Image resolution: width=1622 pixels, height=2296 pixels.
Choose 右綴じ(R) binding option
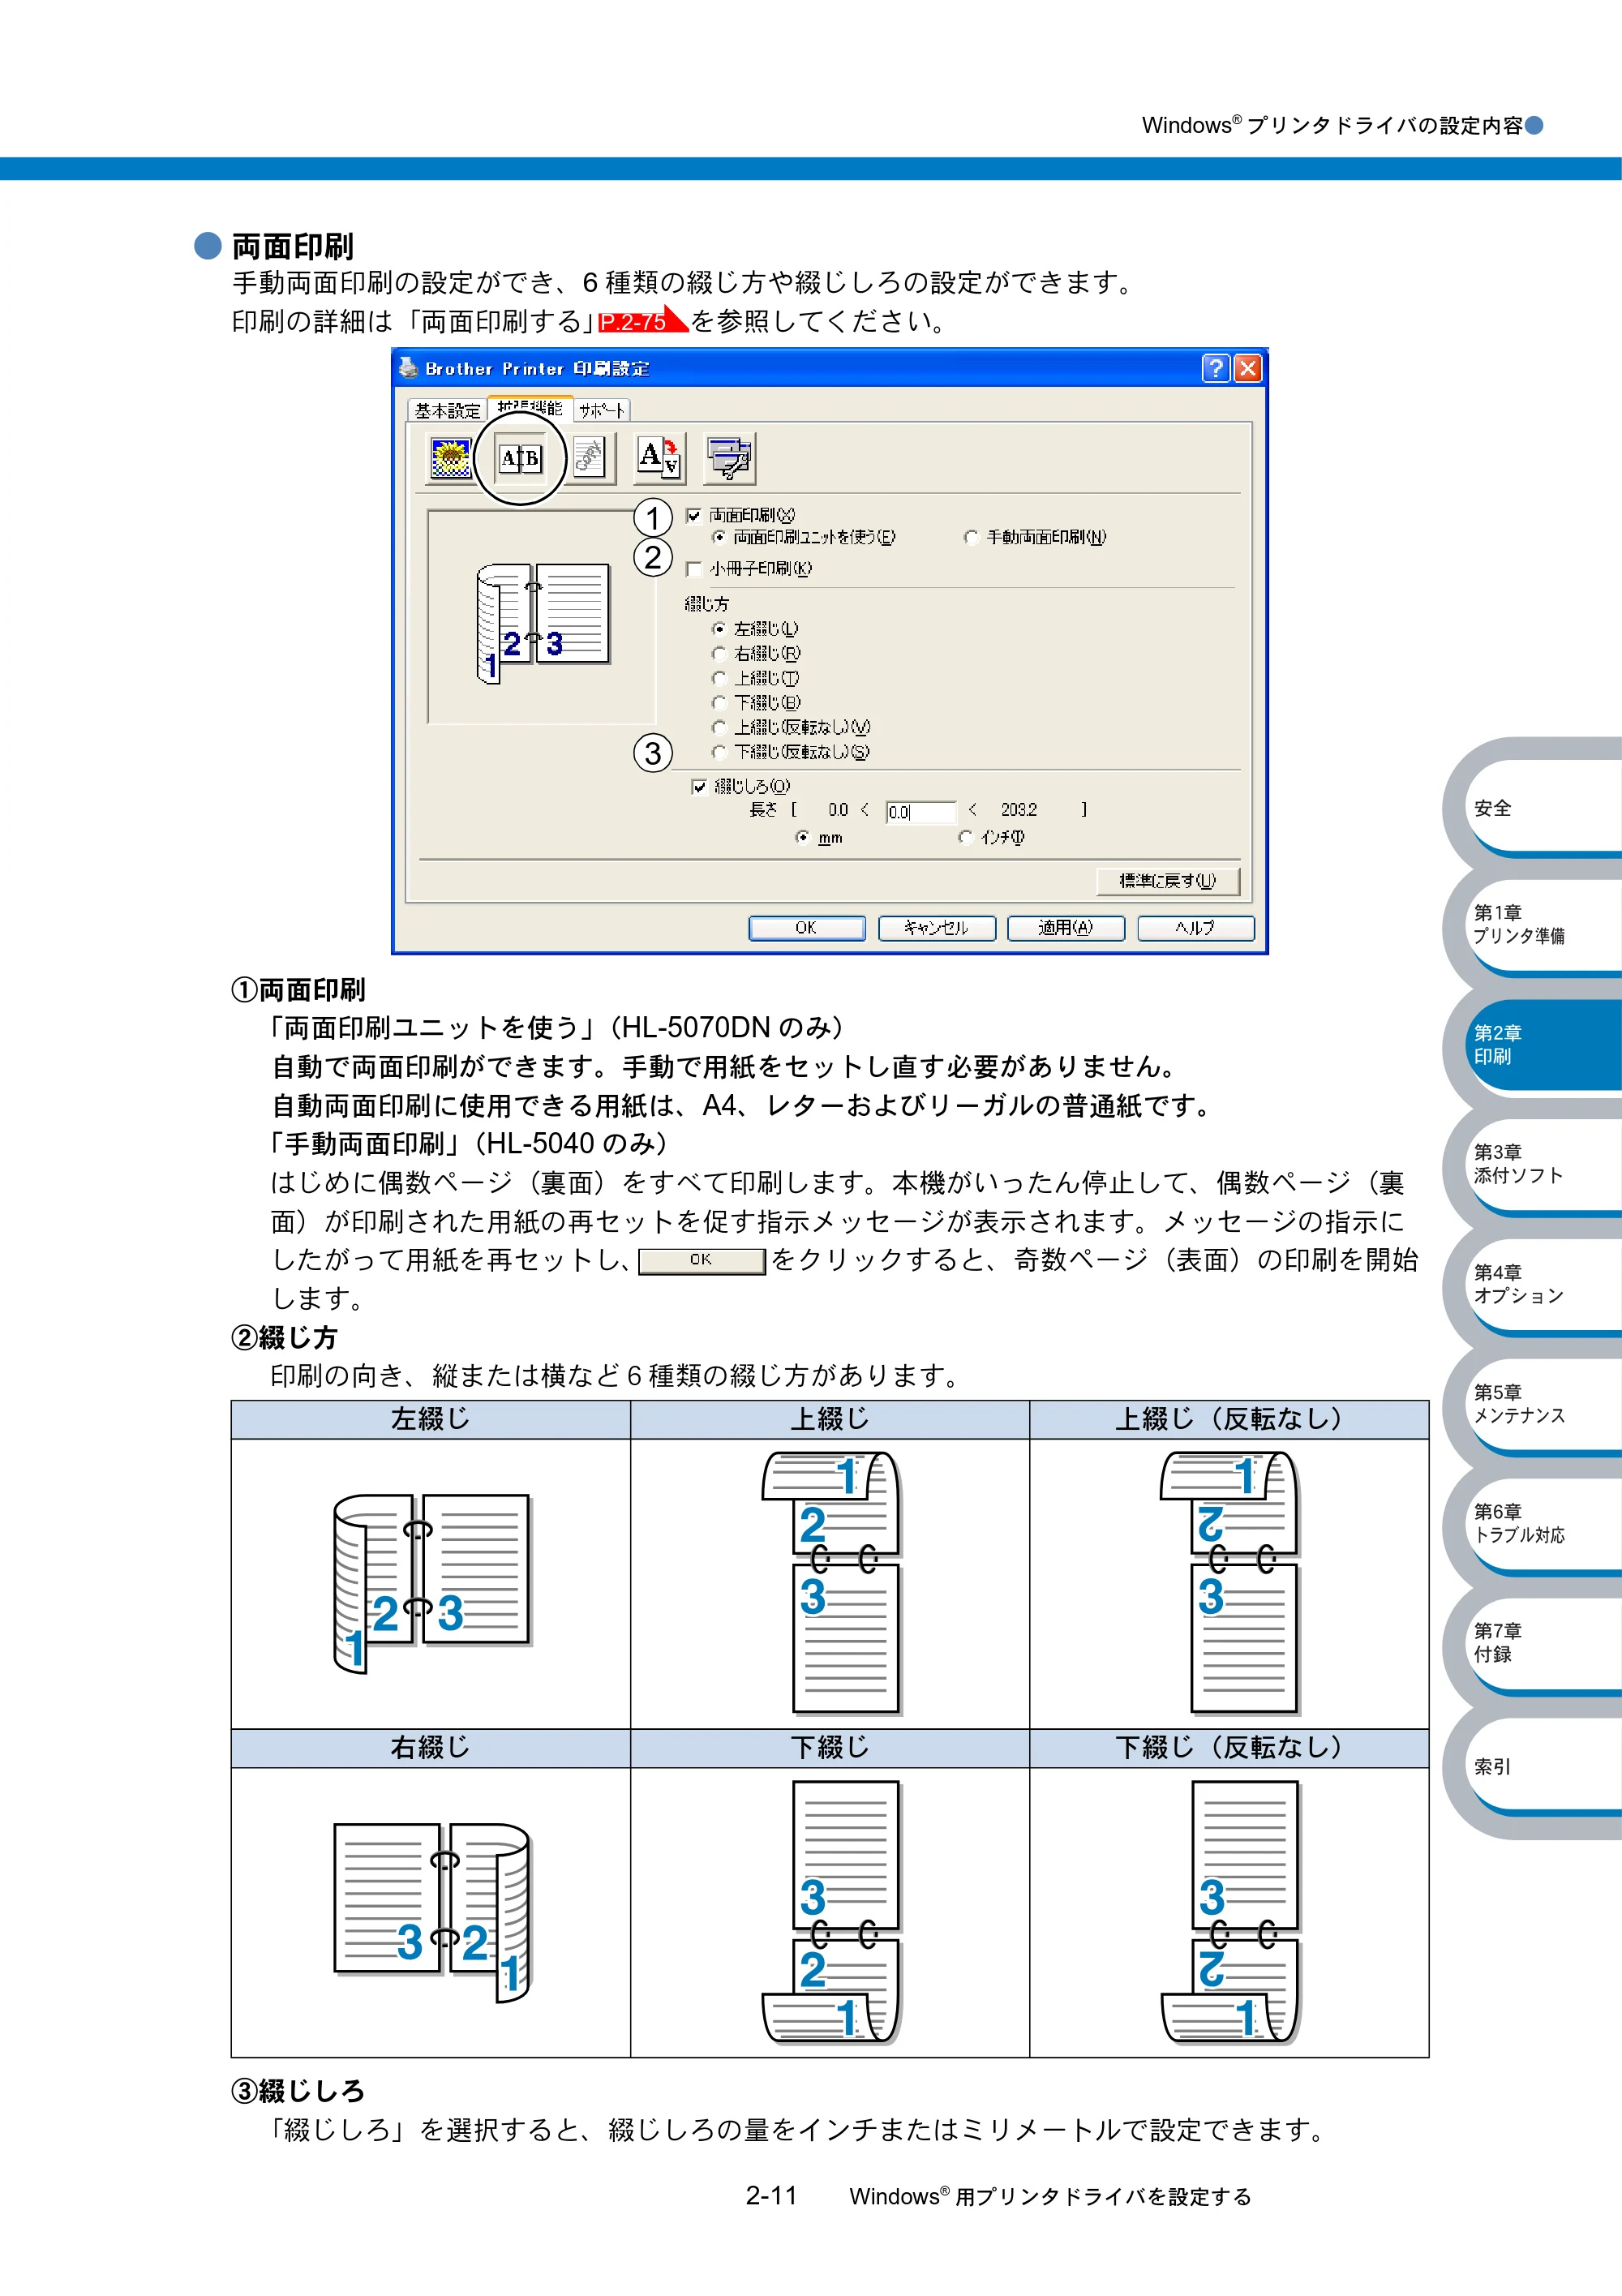pos(718,654)
